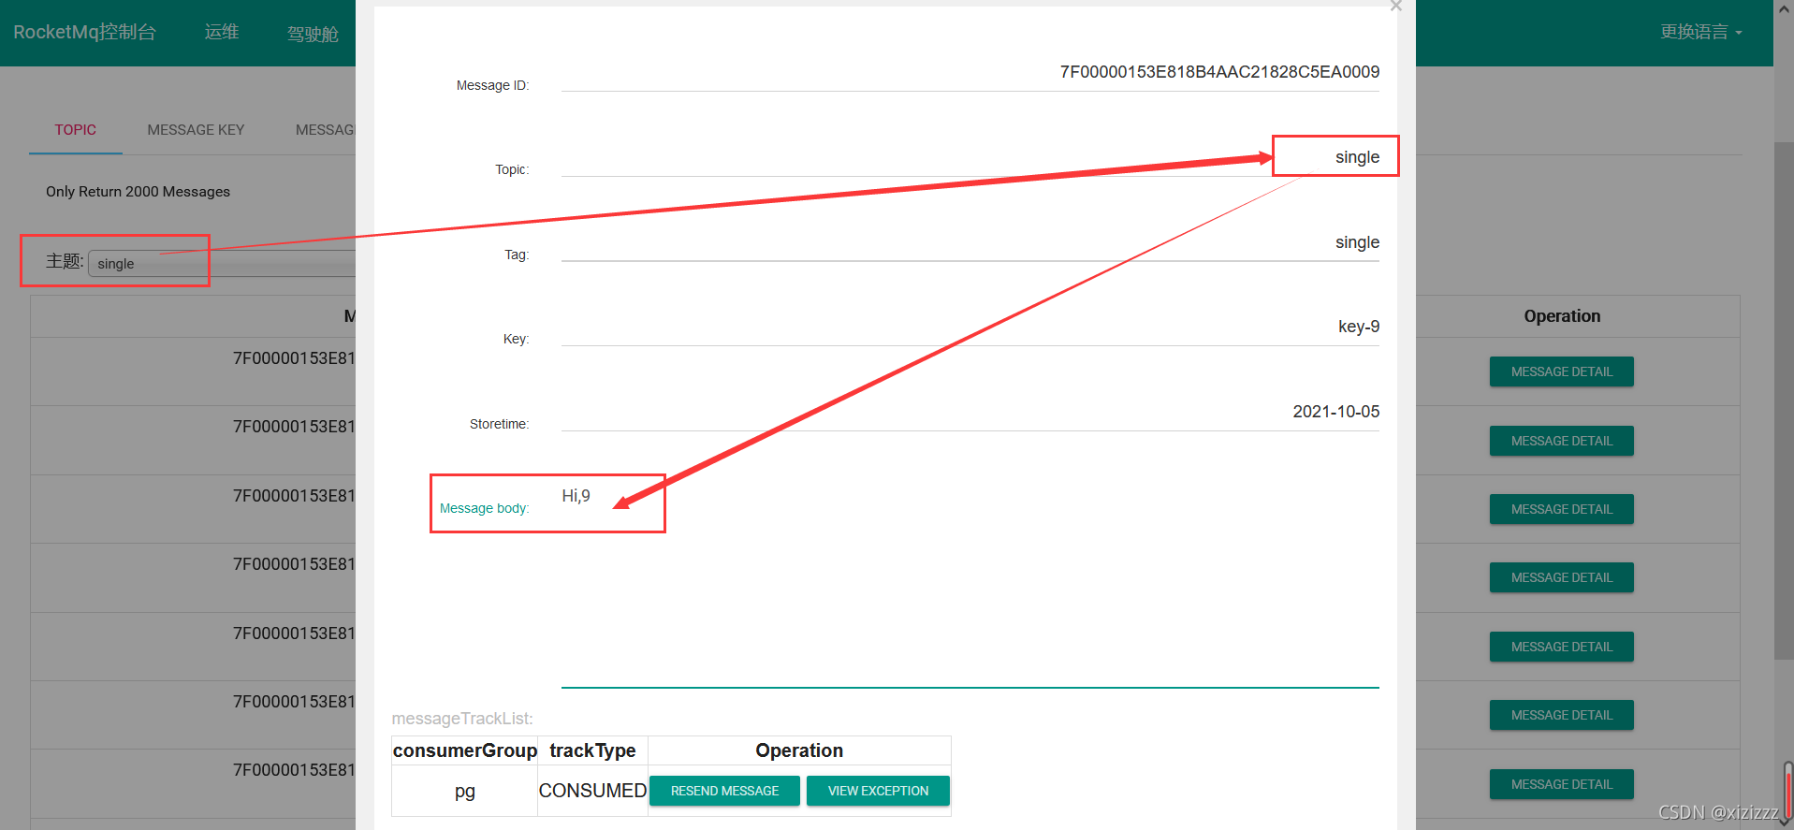Open MESSAGE DETAIL for the sixth message row

coord(1561,715)
